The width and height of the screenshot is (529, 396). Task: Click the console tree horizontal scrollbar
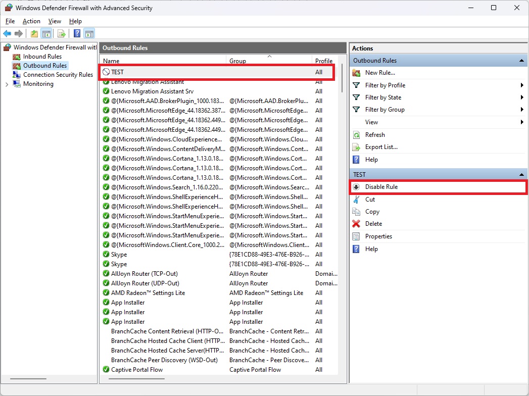point(28,379)
